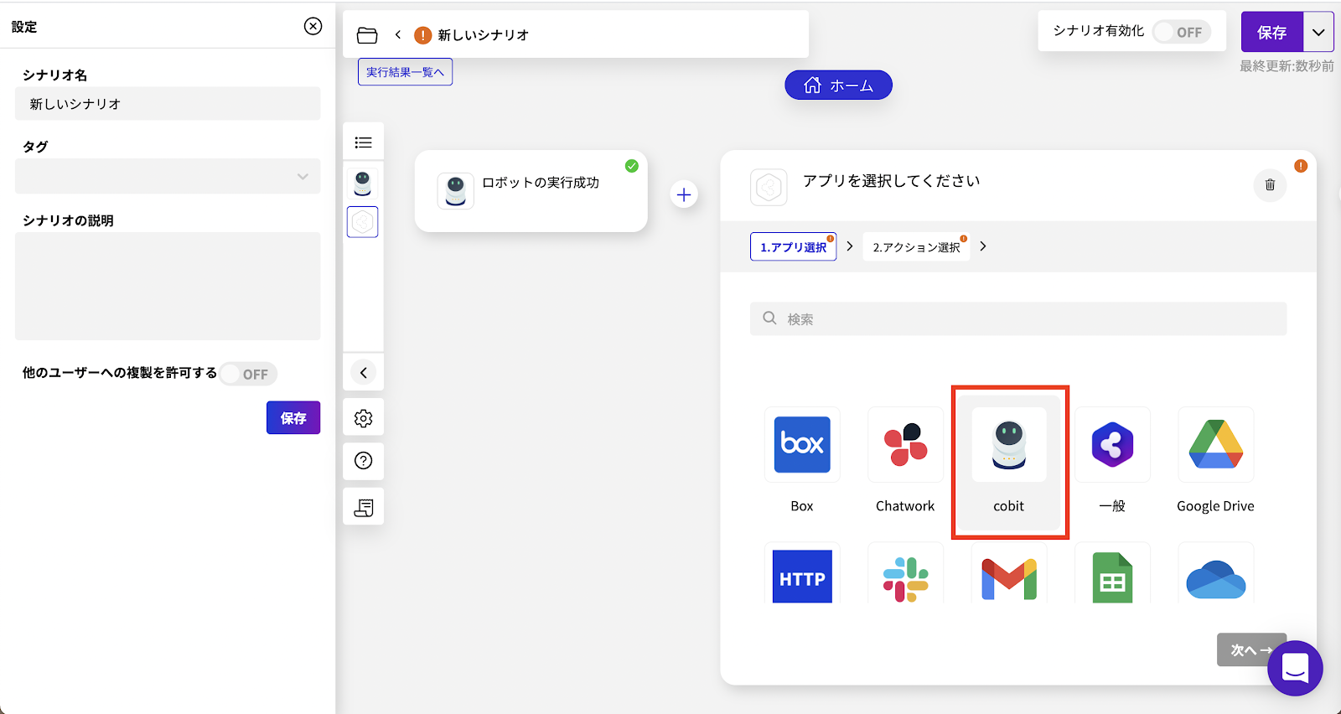1341x714 pixels.
Task: Select the HTTP app icon
Action: [x=802, y=576]
